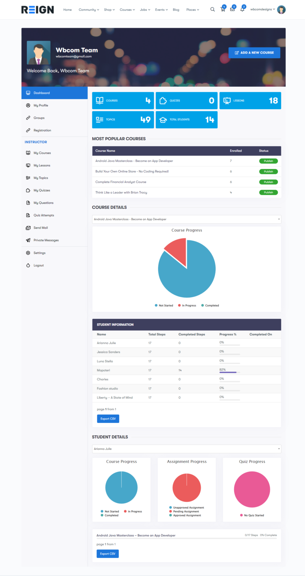Check messages via envelope icon
The height and width of the screenshot is (576, 305).
tap(233, 10)
